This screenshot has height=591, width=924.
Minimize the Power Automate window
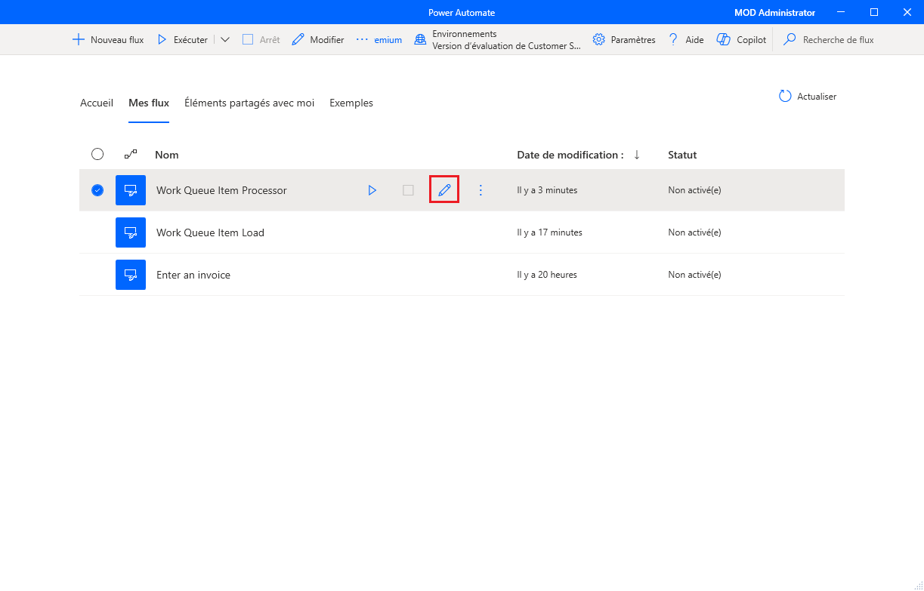point(841,12)
